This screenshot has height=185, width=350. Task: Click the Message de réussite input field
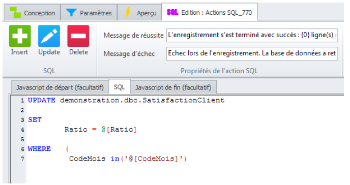(x=252, y=35)
